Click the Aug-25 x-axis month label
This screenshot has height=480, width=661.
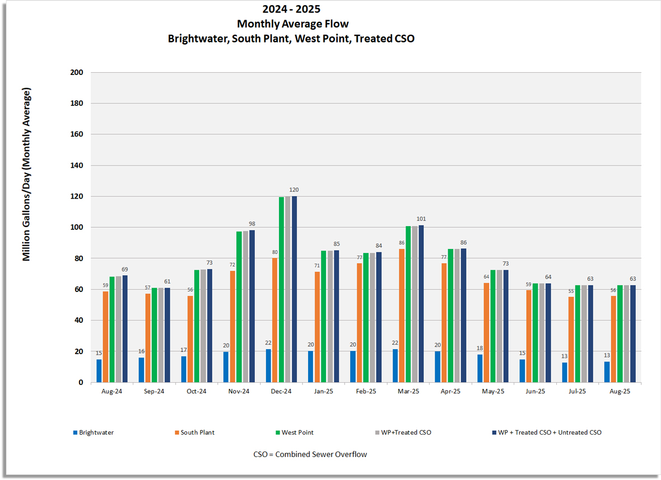pos(620,392)
